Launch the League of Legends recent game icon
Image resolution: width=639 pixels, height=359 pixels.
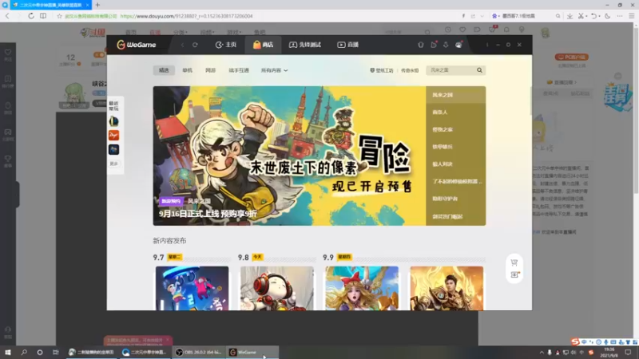point(113,121)
